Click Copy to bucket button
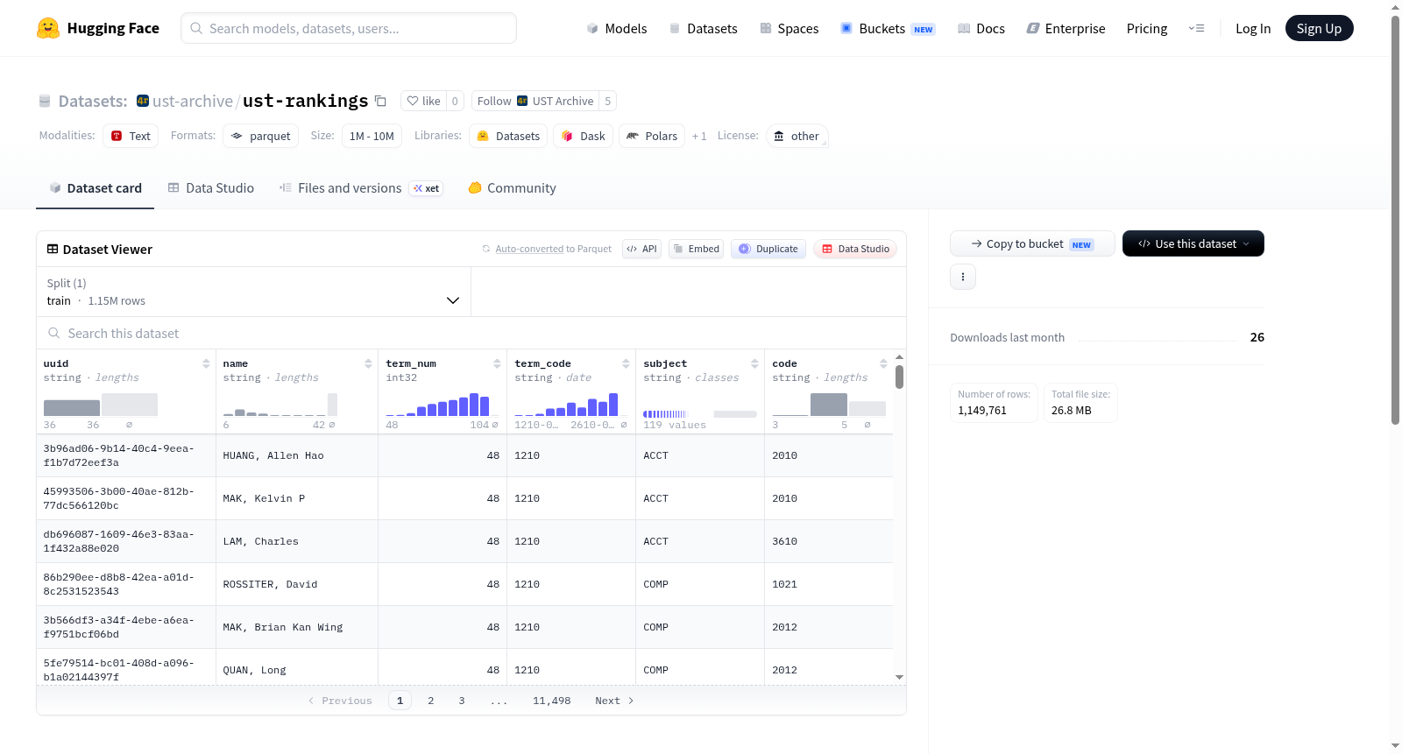 (x=1032, y=243)
